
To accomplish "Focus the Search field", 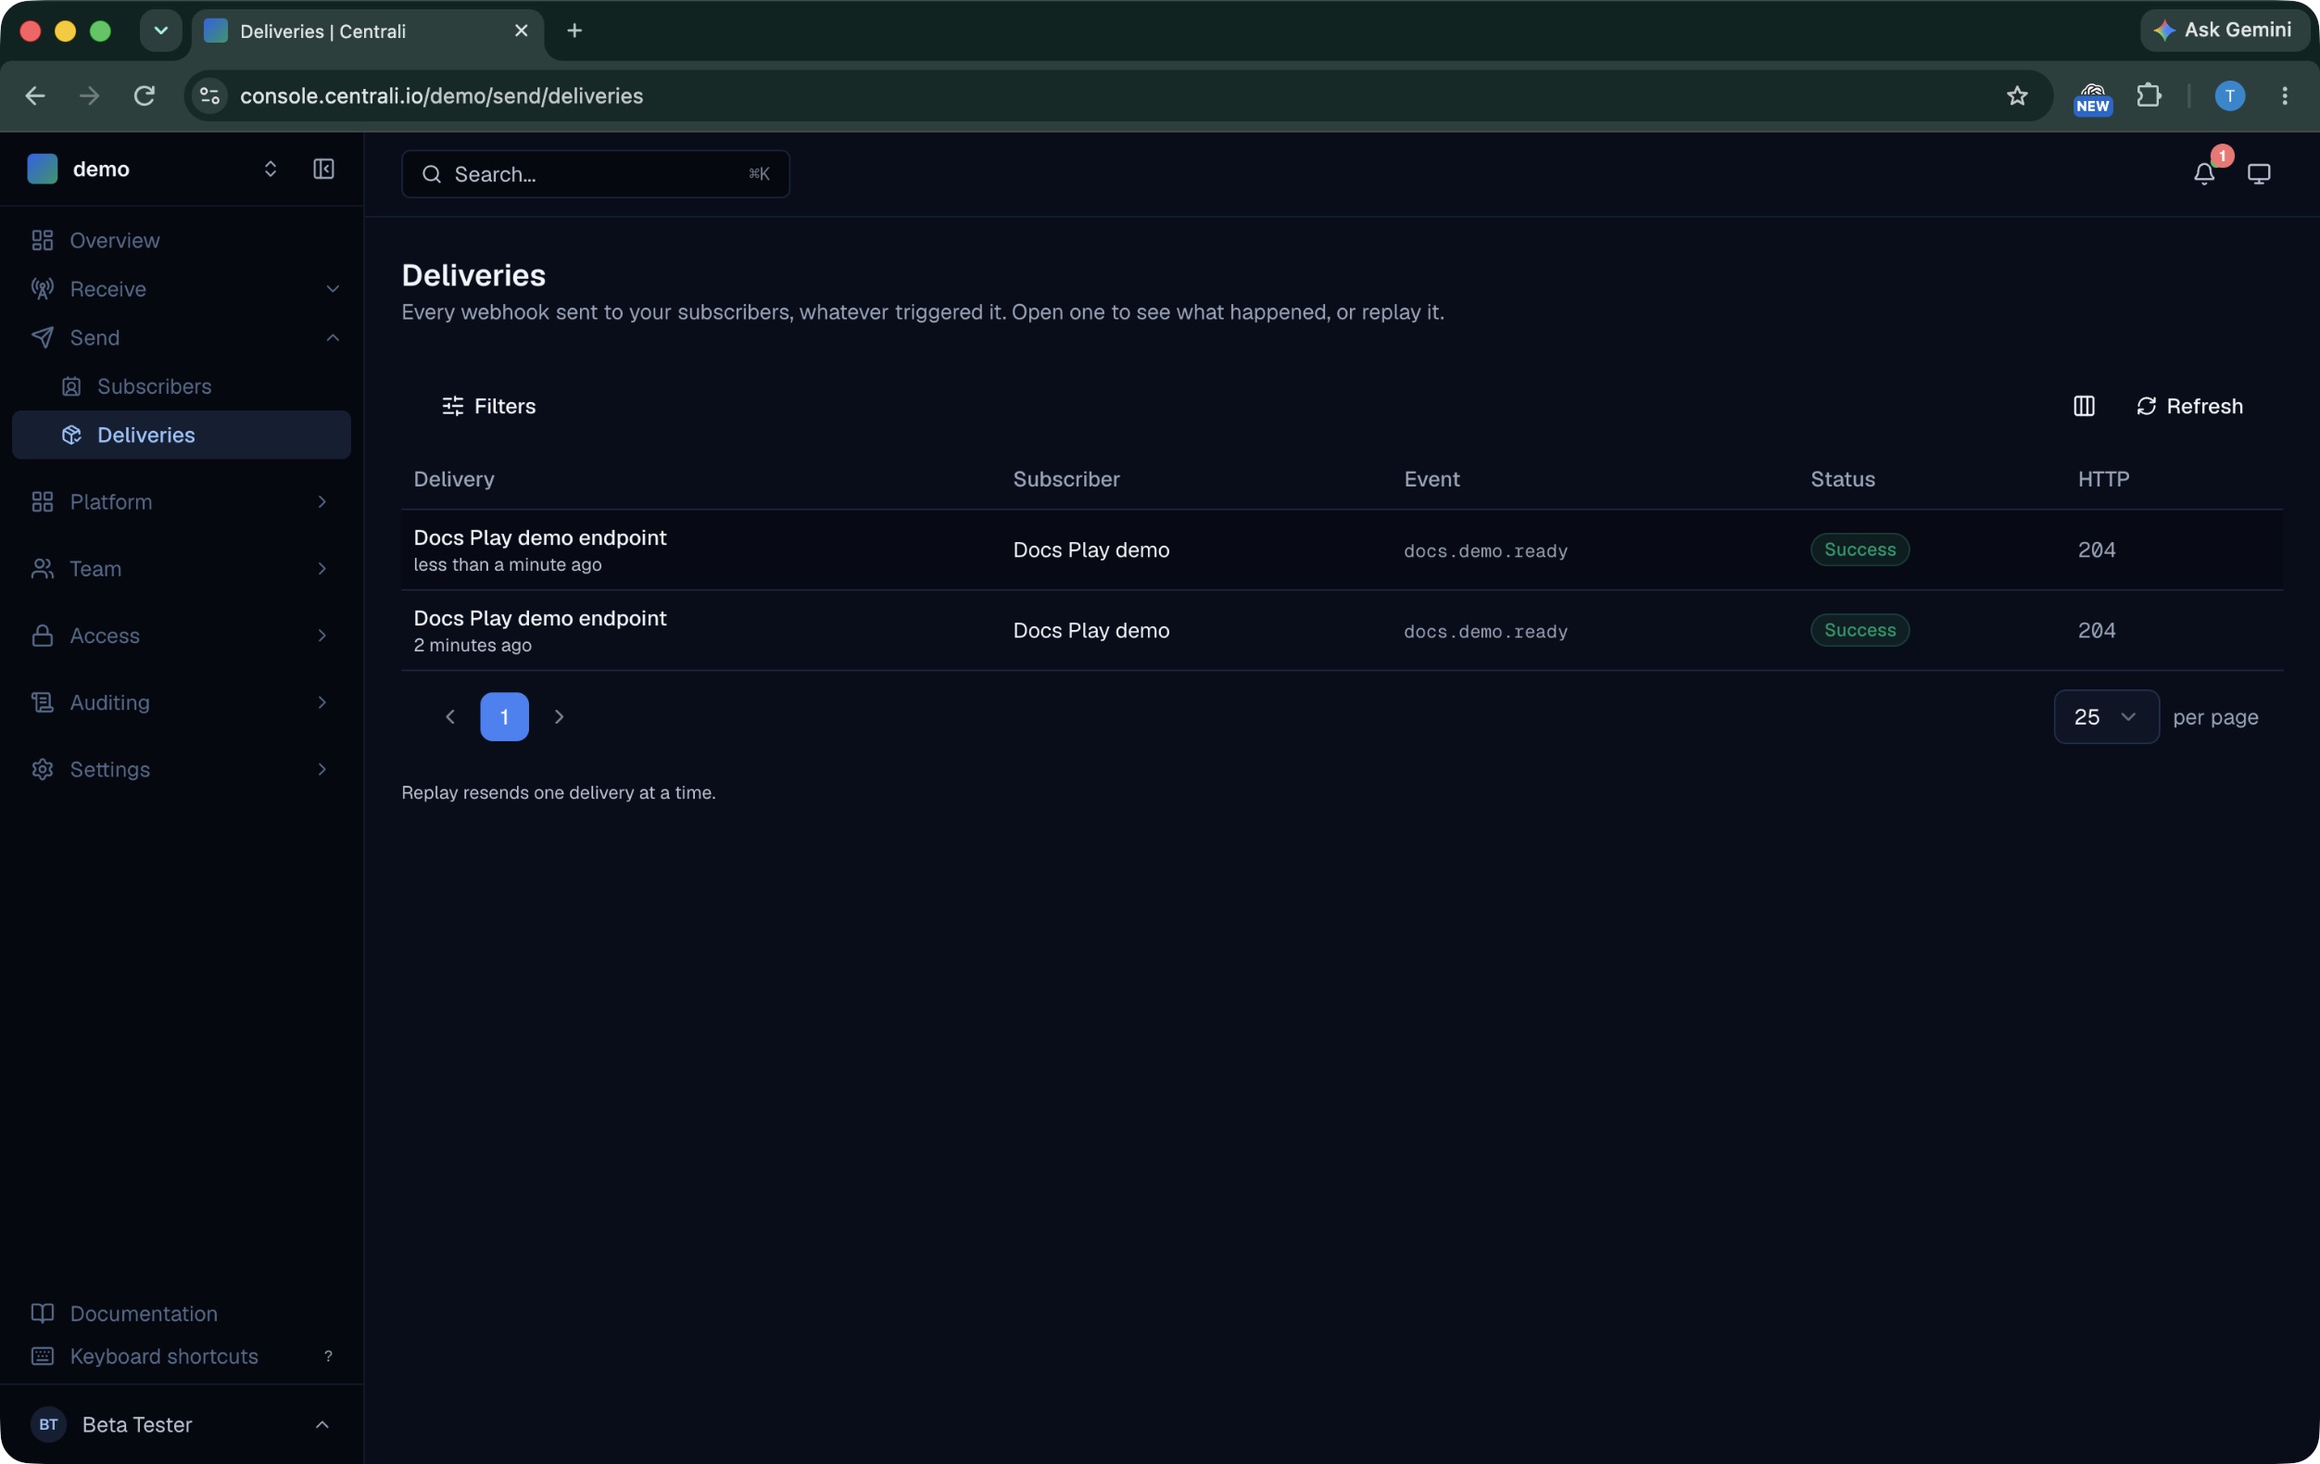I will (x=596, y=174).
